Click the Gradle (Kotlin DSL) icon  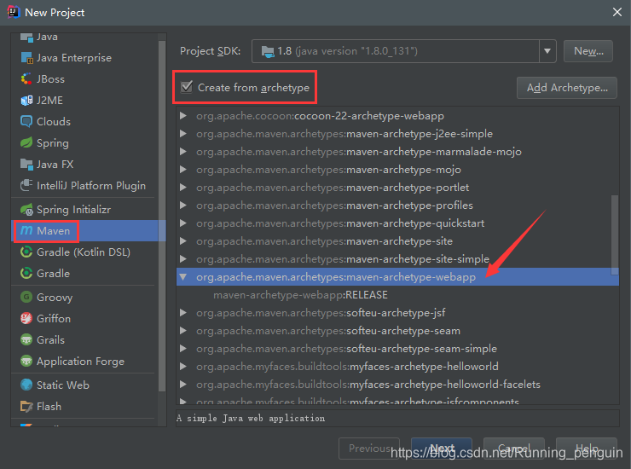26,252
